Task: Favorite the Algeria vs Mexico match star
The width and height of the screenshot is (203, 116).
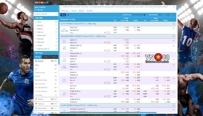Action: (174, 41)
